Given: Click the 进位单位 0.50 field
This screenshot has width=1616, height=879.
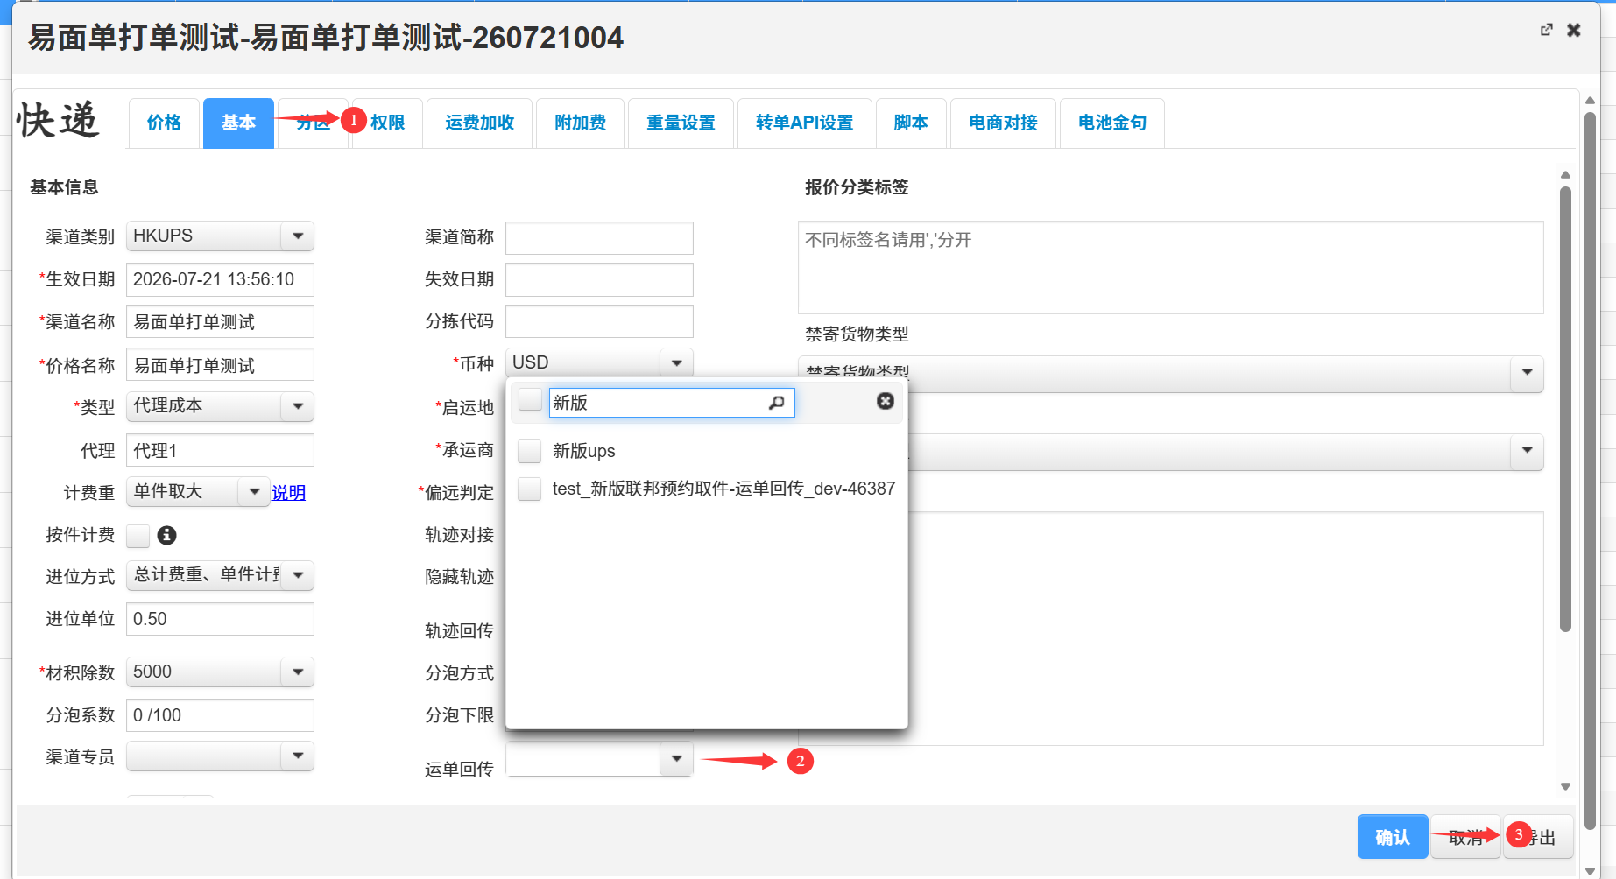Looking at the screenshot, I should [x=220, y=619].
